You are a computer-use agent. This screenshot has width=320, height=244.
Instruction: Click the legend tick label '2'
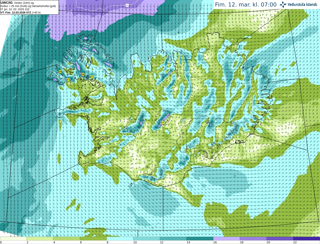tap(27, 242)
